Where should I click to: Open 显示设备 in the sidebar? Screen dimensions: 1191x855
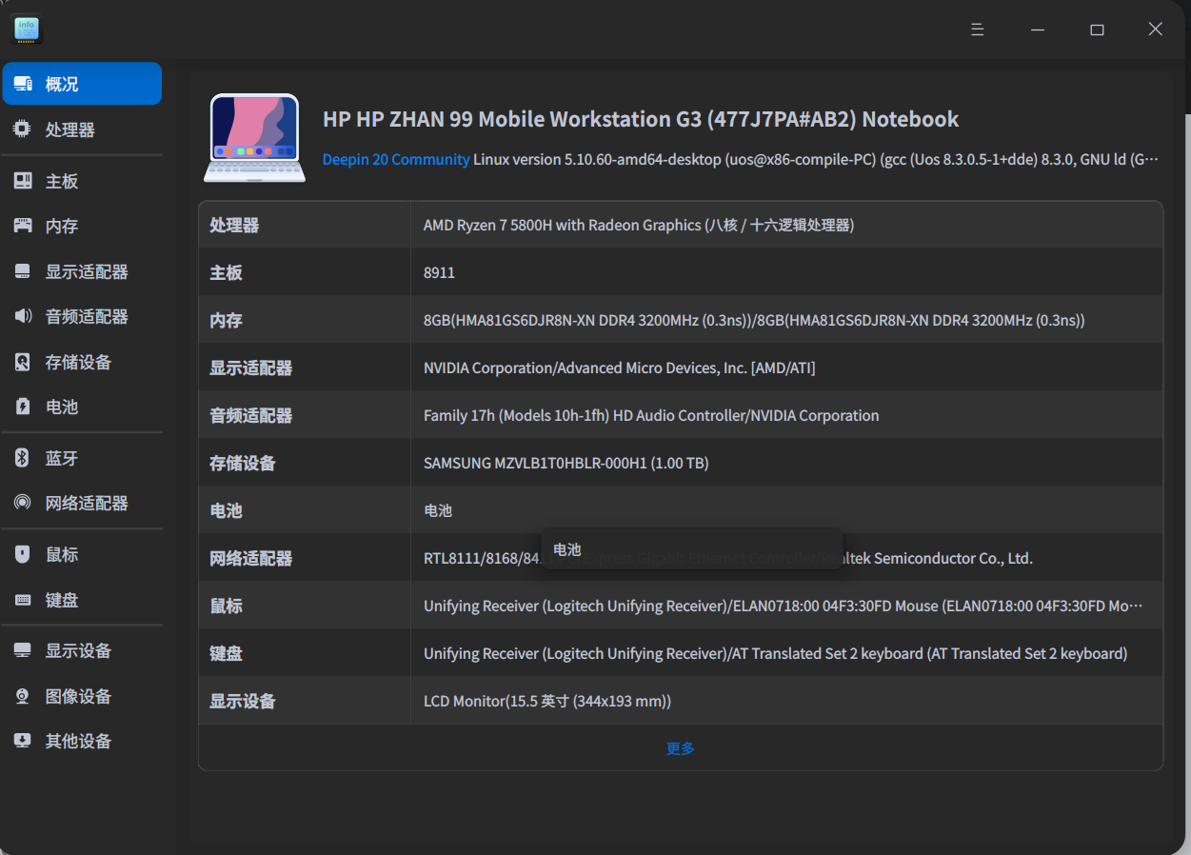[x=82, y=650]
